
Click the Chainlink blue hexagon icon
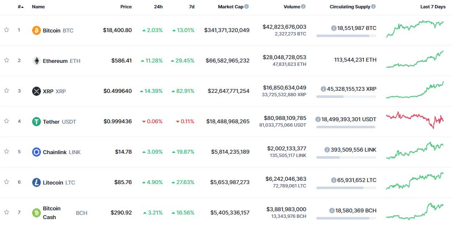[36, 152]
